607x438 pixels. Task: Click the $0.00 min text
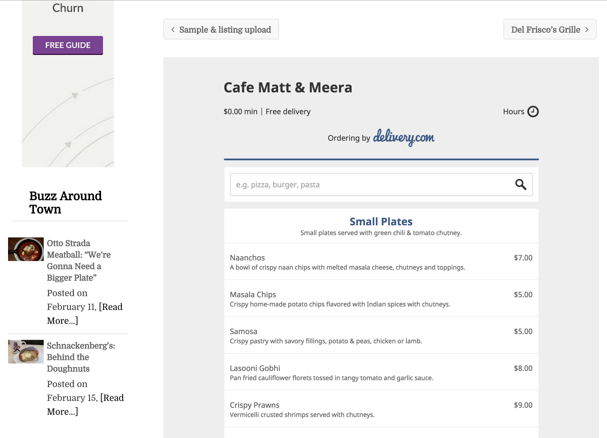(240, 112)
